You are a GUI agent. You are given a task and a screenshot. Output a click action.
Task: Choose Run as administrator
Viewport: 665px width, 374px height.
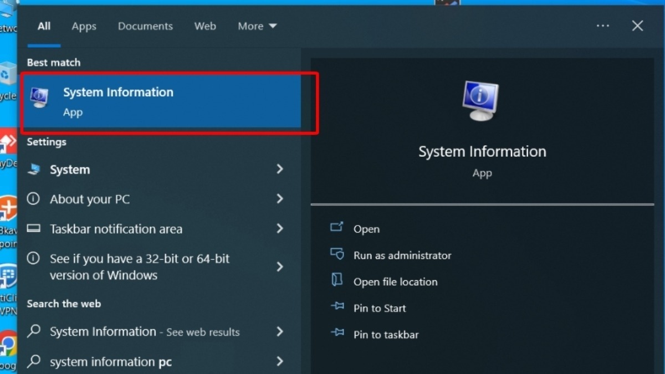click(x=402, y=255)
